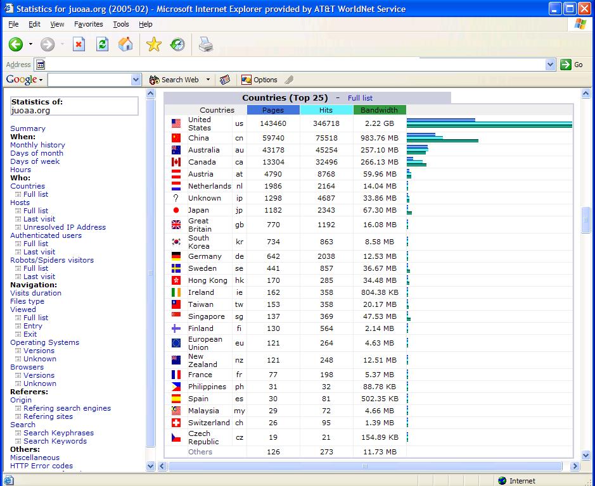Open the Search Keyphrases link
This screenshot has height=486, width=595.
click(58, 433)
